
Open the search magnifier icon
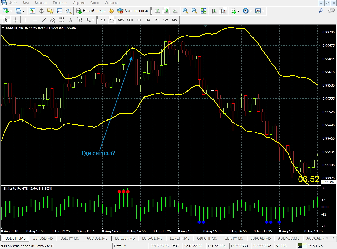pyautogui.click(x=321, y=11)
